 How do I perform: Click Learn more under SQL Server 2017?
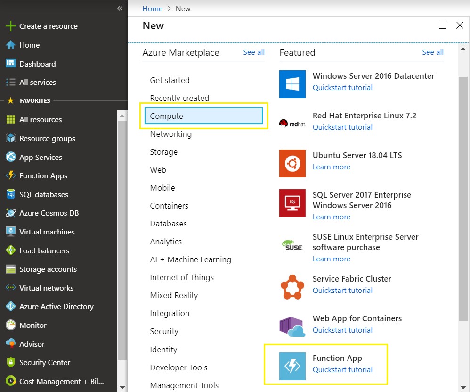pos(331,217)
